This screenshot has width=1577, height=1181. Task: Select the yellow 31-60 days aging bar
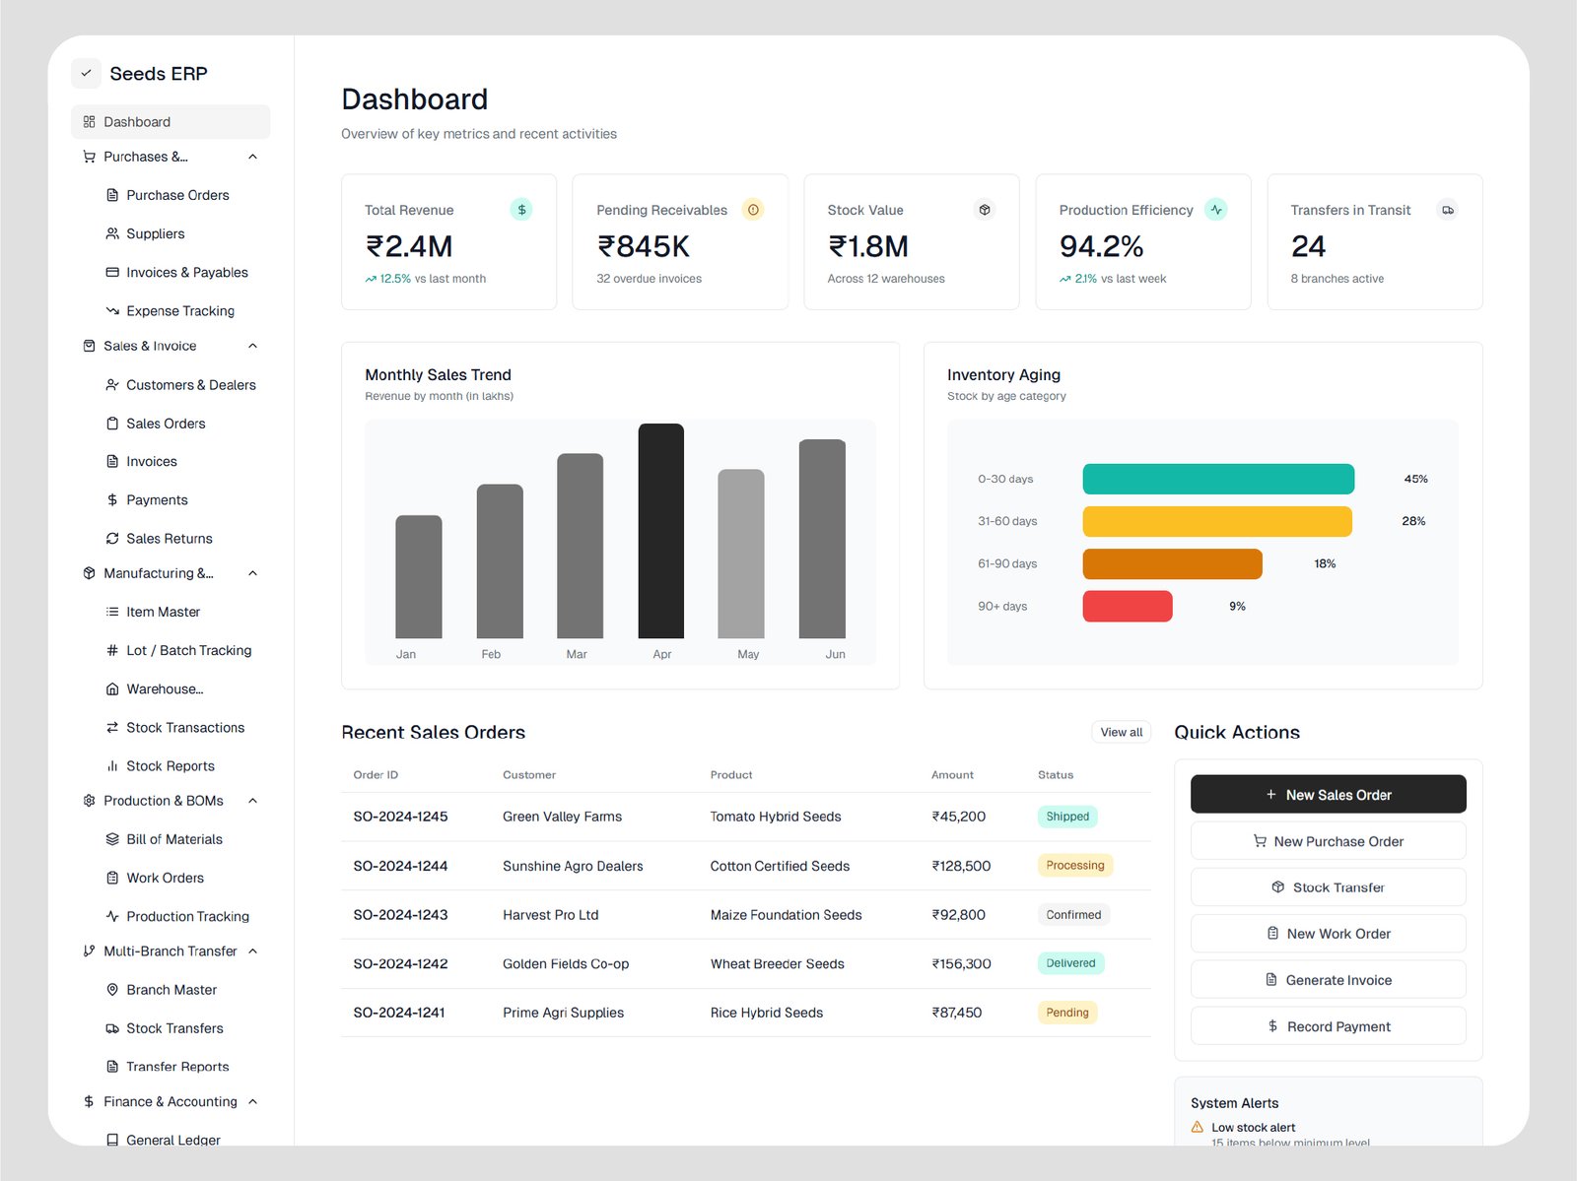[1217, 521]
